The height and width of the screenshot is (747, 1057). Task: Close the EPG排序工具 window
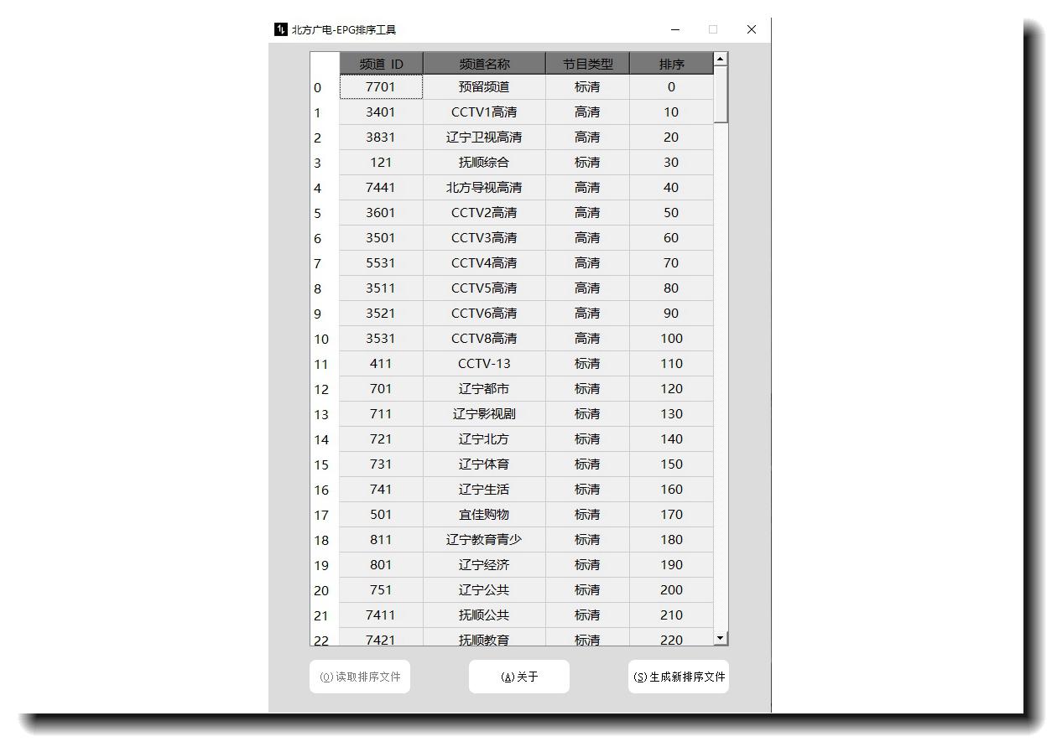(x=751, y=29)
